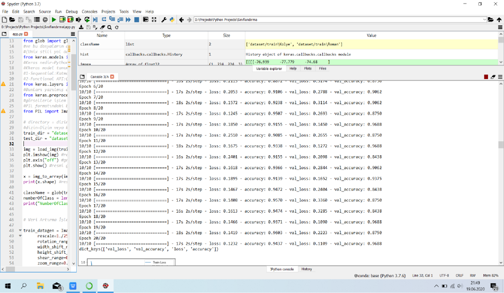Viewport: 504px width, 293px height.
Task: Run cell and advance icon
Action: click(x=70, y=20)
